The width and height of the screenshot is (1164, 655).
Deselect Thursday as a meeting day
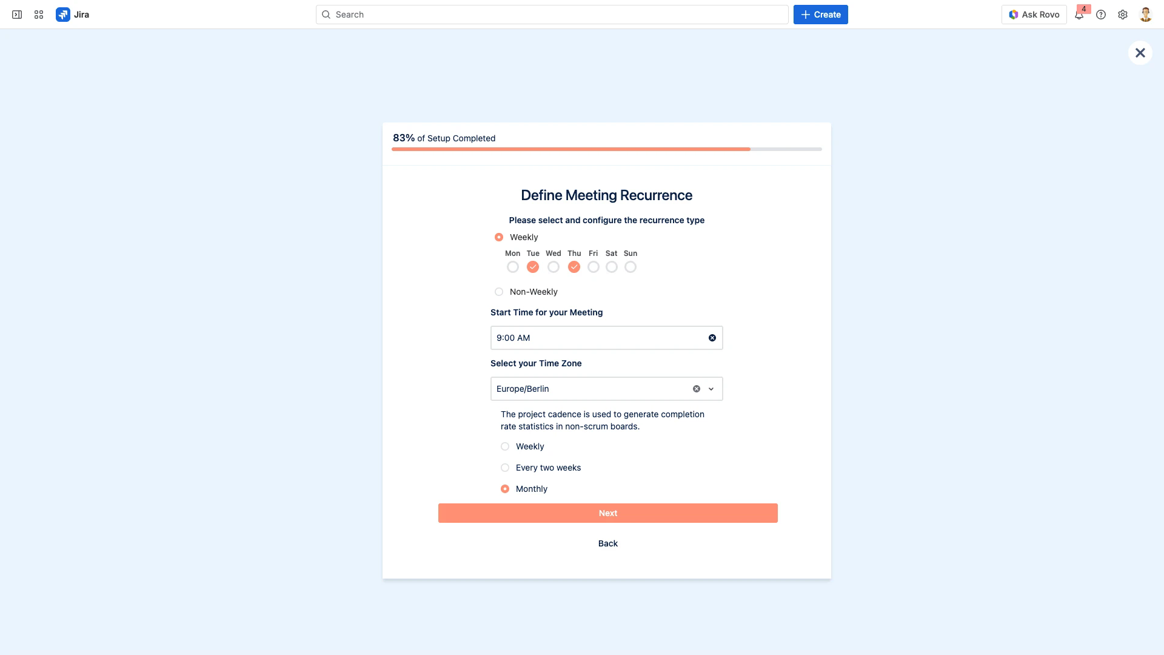(x=574, y=266)
